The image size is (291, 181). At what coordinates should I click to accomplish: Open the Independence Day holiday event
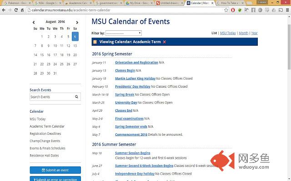[135, 174]
